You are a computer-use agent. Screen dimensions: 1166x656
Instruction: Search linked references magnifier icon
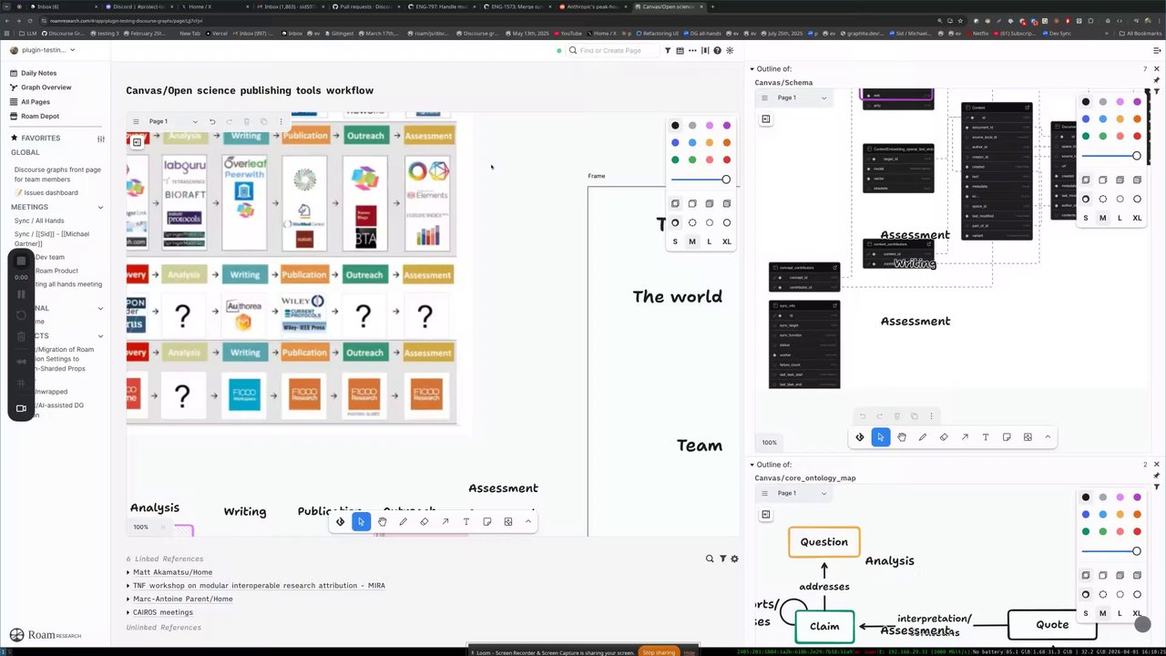(x=710, y=559)
